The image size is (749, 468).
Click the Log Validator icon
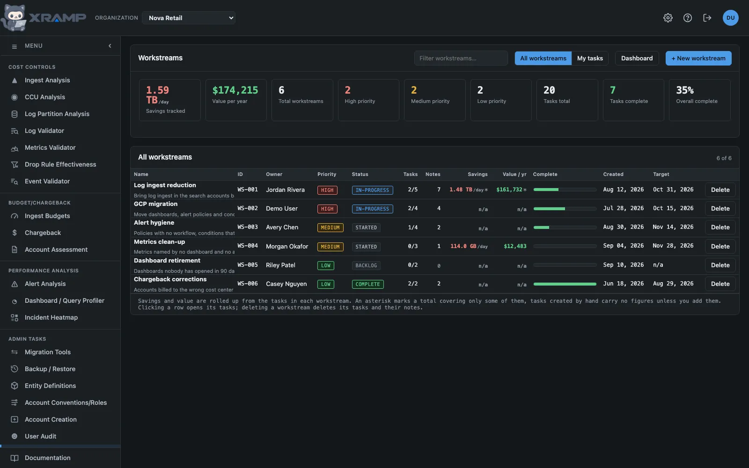[x=15, y=131]
